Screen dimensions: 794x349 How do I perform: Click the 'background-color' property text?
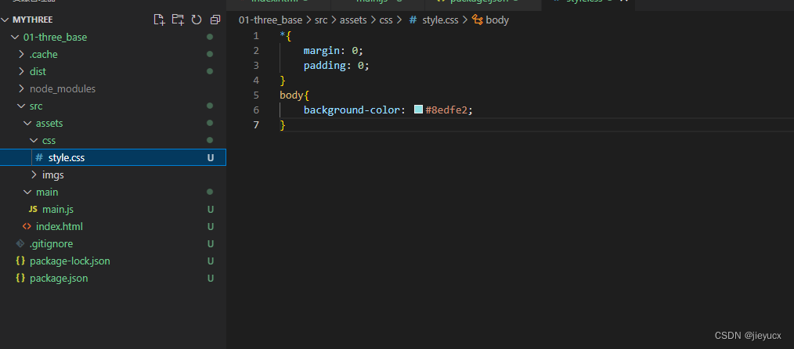pyautogui.click(x=352, y=110)
